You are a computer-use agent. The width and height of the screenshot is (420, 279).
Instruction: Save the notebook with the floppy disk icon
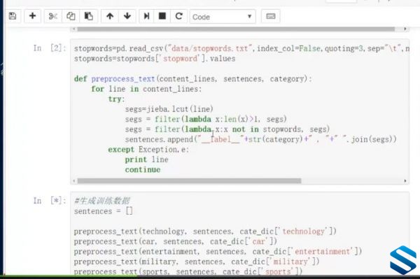13,16
